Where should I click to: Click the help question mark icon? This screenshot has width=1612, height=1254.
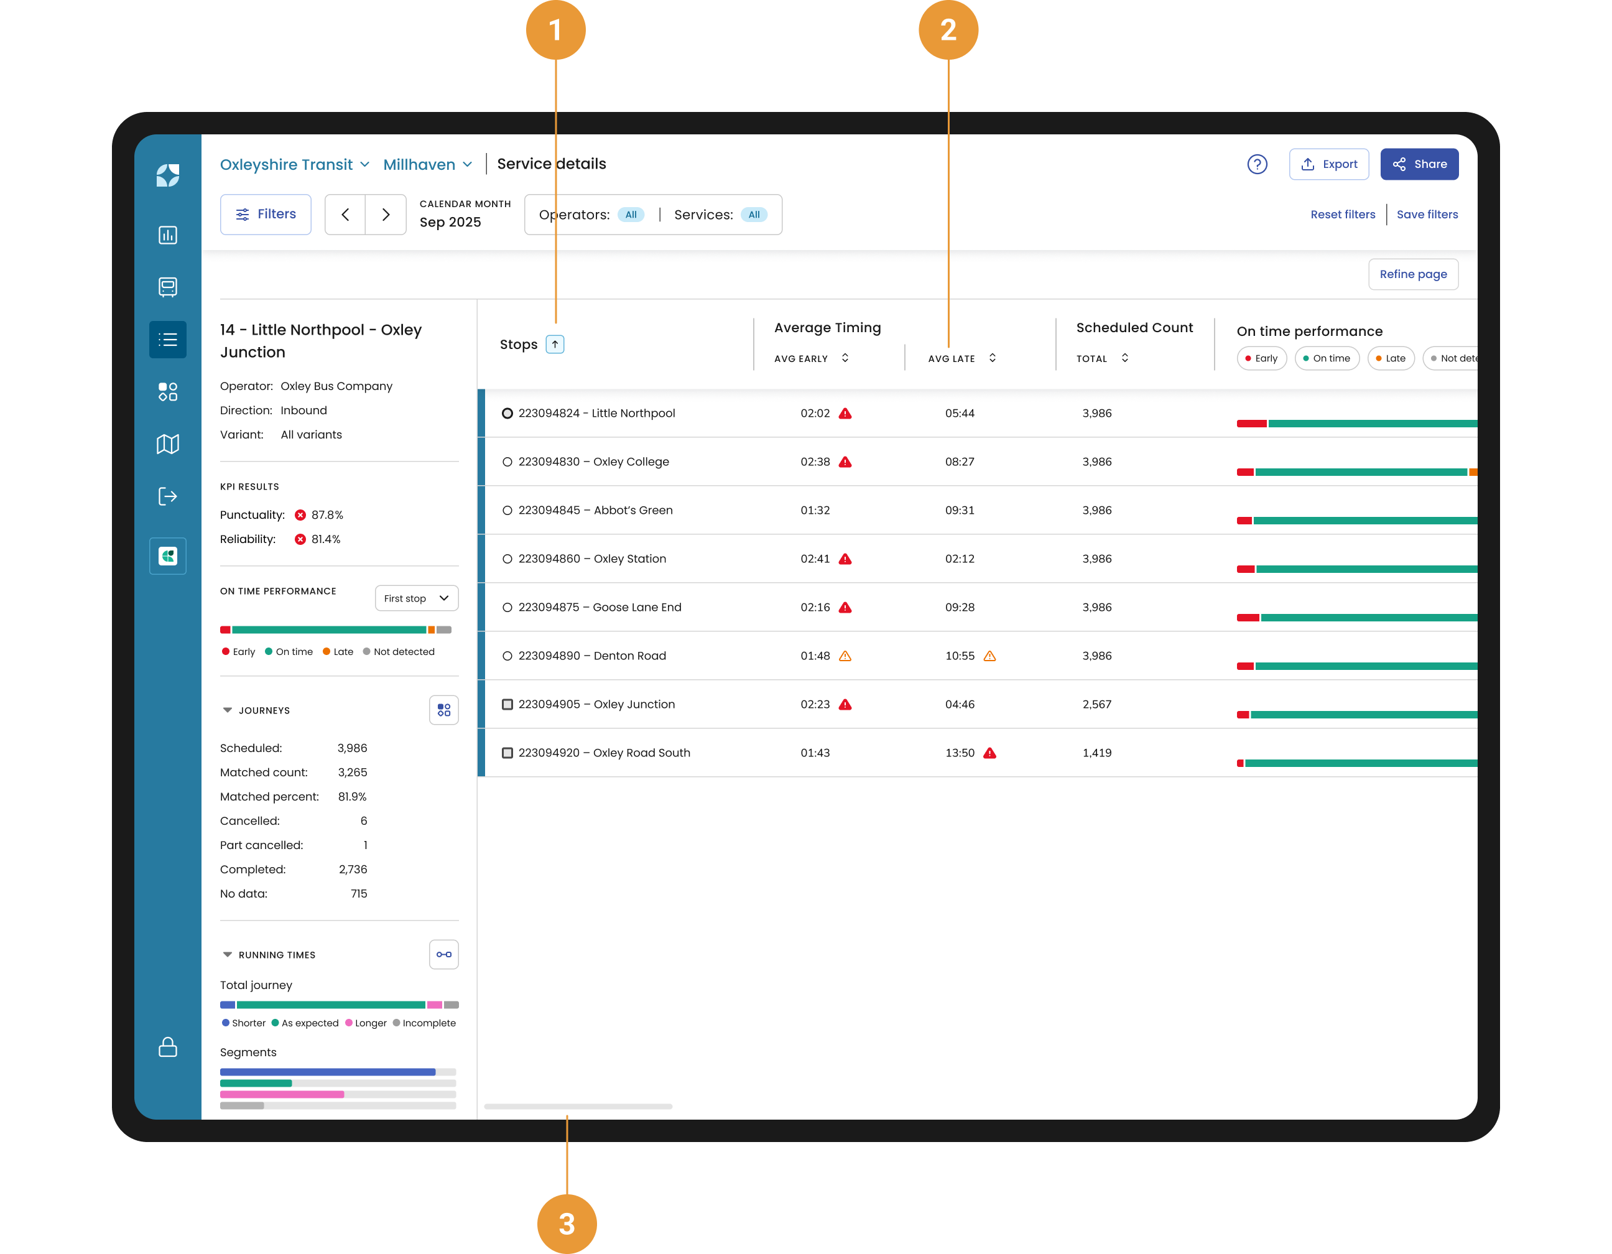click(x=1257, y=164)
